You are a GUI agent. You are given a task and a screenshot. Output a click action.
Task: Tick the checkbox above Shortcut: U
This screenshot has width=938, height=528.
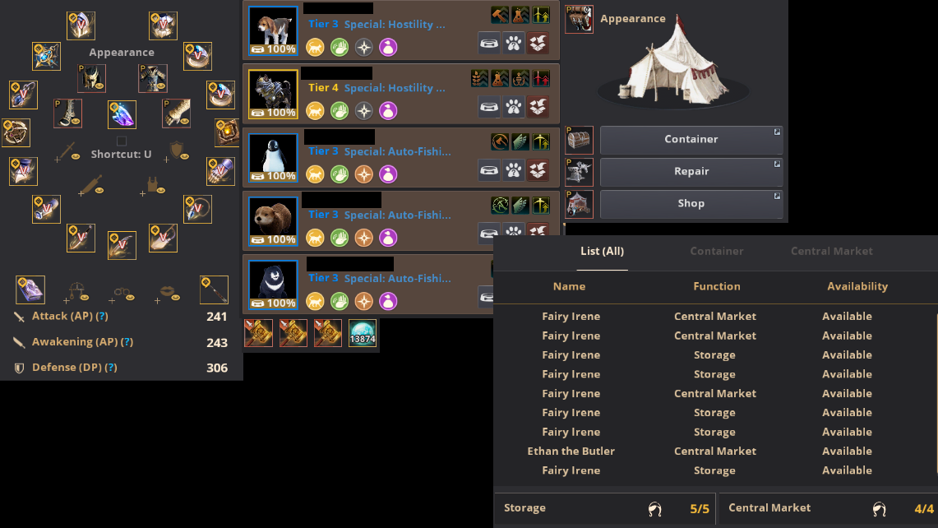pyautogui.click(x=122, y=141)
